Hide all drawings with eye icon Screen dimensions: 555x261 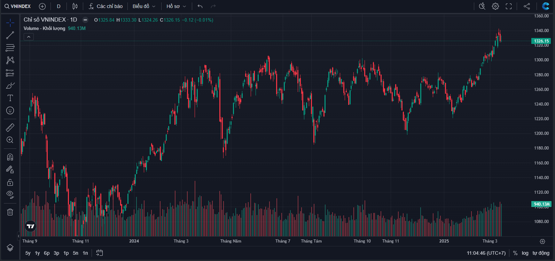point(10,194)
